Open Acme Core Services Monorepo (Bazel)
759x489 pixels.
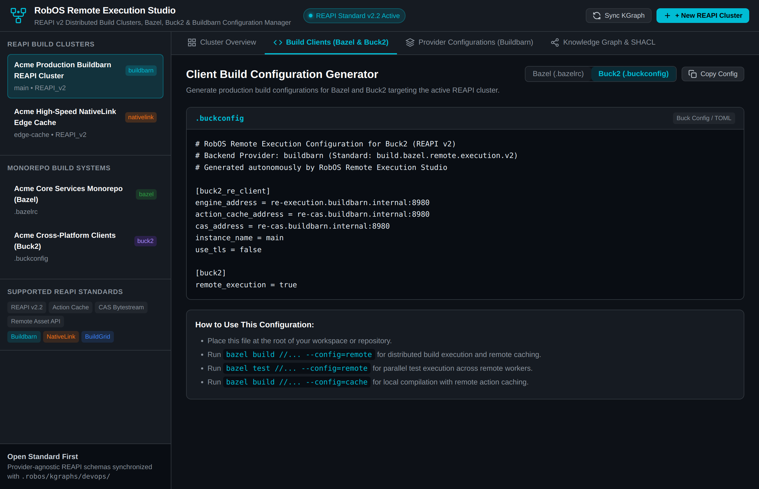tap(85, 200)
